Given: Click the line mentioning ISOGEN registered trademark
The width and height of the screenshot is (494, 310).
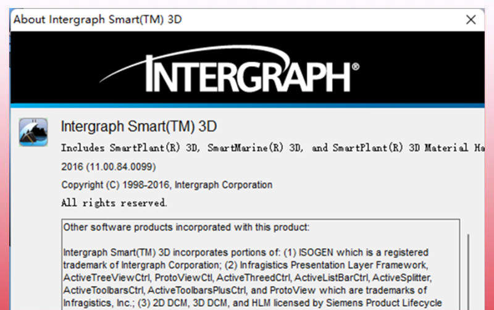Looking at the screenshot, I should coord(246,253).
